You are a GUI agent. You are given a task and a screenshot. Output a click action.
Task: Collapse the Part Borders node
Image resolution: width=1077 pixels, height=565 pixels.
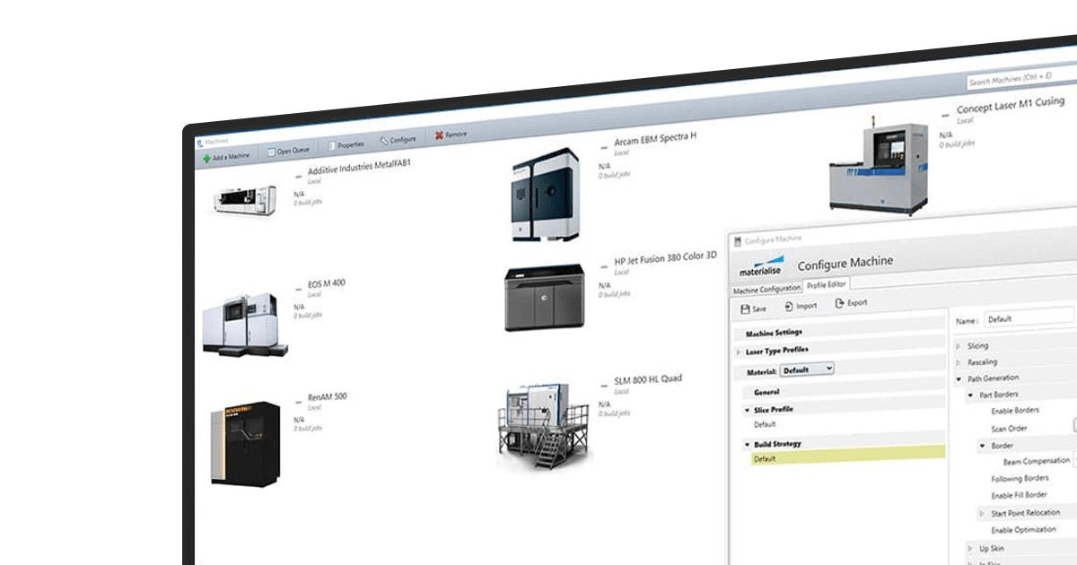point(970,395)
